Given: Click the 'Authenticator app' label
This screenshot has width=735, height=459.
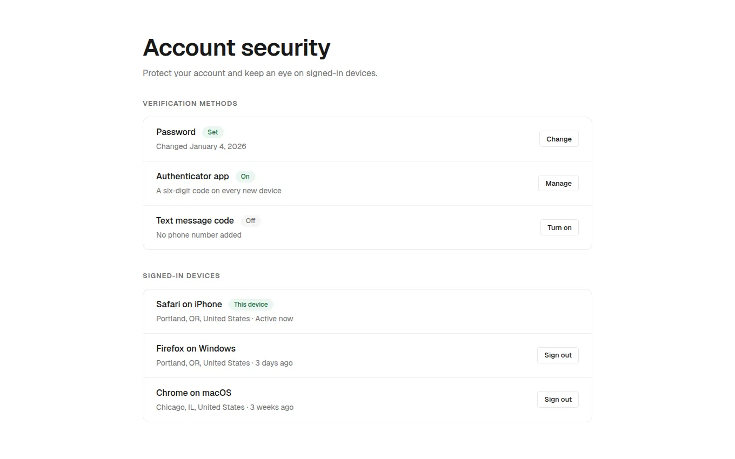Looking at the screenshot, I should click(x=192, y=176).
